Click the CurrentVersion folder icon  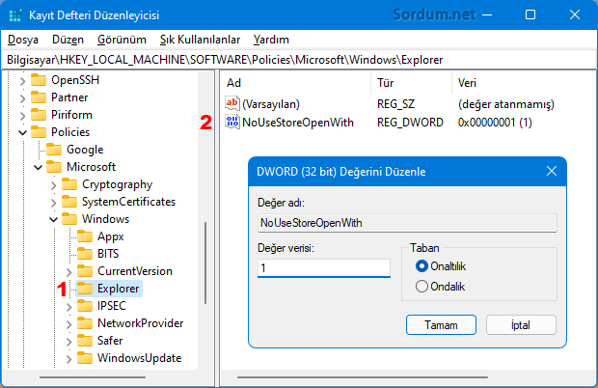coord(85,271)
